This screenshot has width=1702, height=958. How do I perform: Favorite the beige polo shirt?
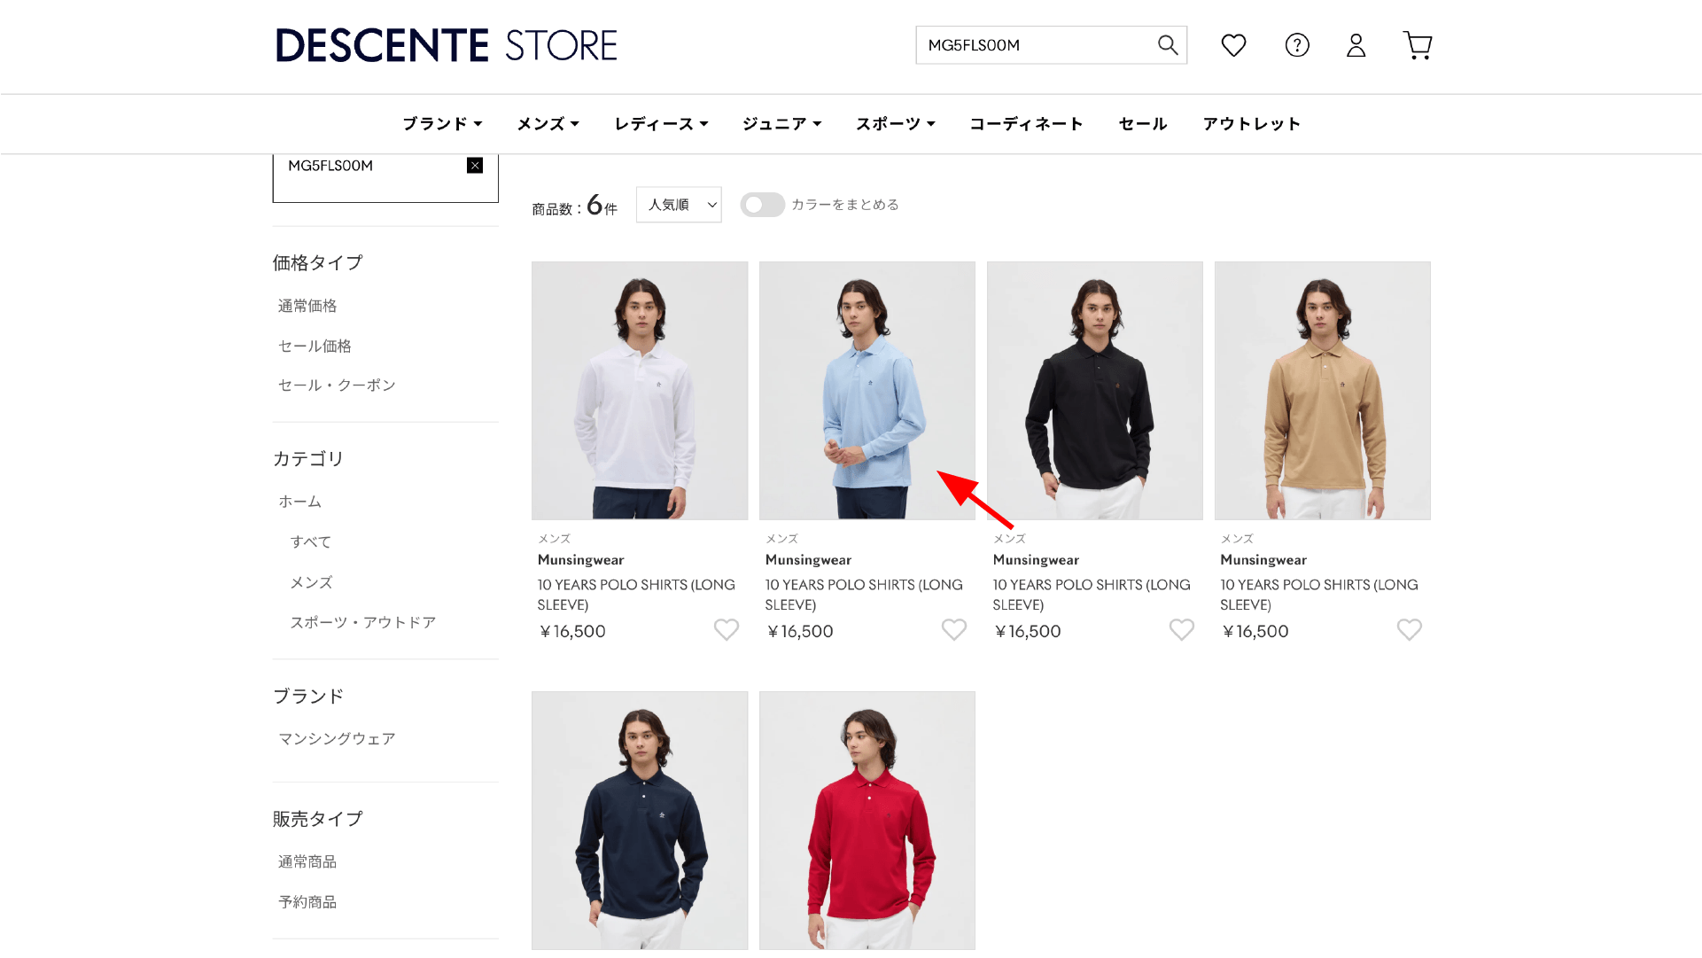(x=1410, y=629)
